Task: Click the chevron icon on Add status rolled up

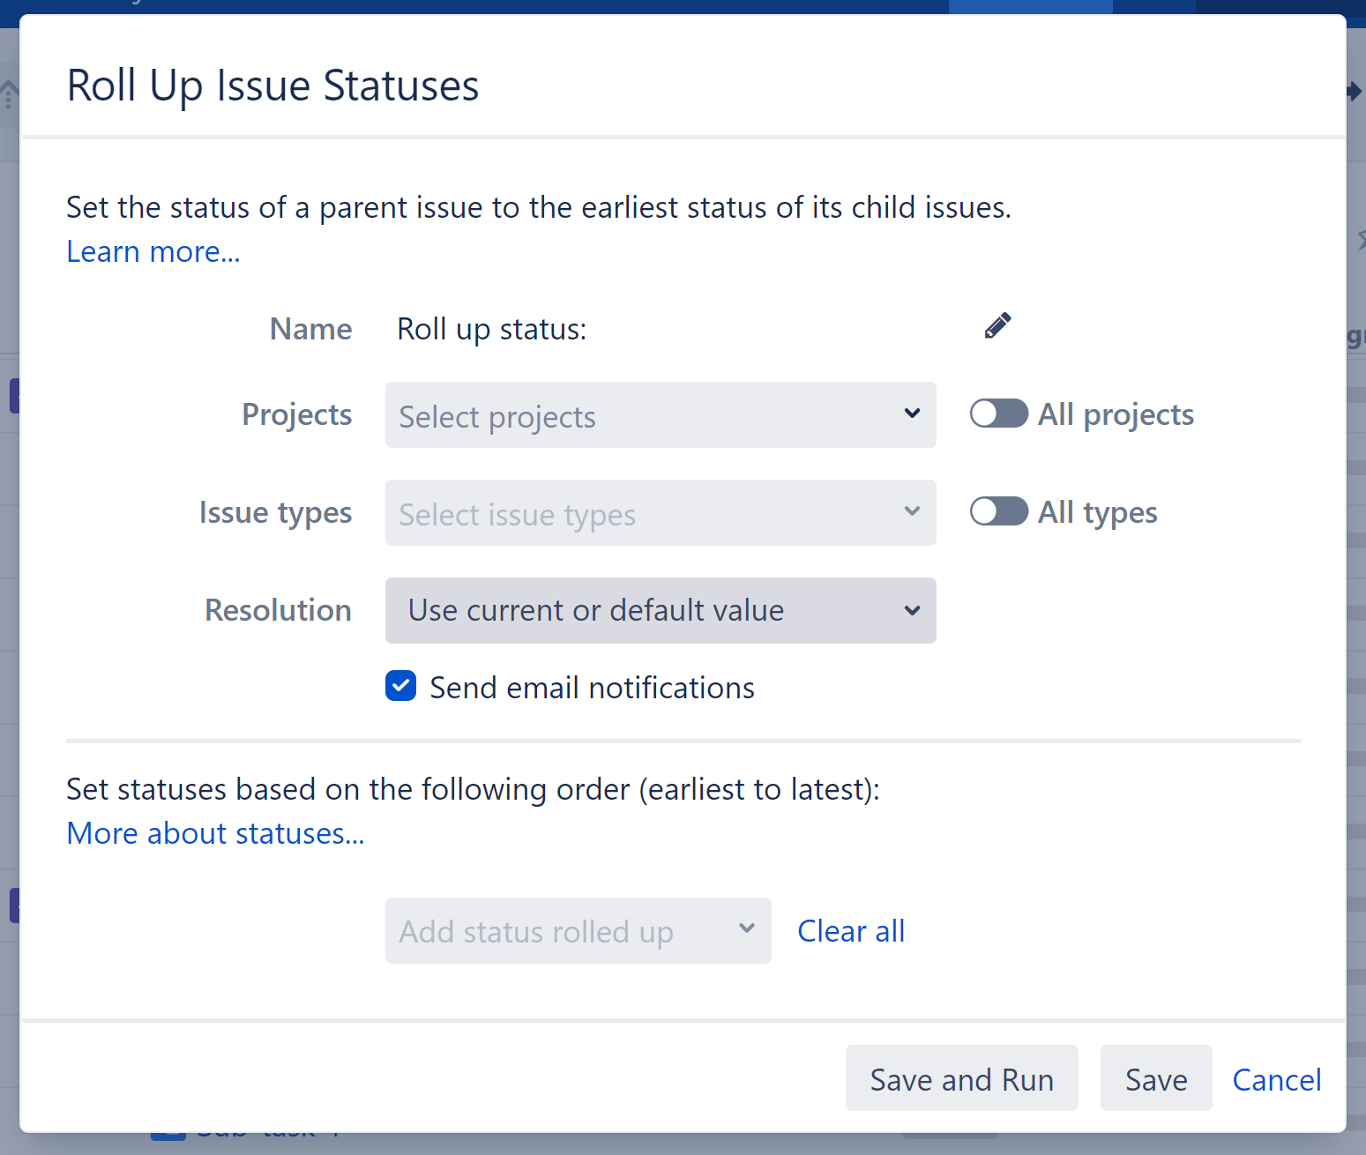Action: 747,929
